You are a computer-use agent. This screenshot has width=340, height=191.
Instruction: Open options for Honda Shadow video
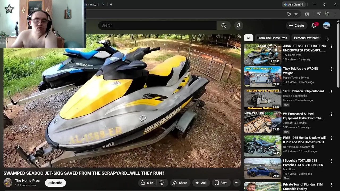click(x=331, y=138)
